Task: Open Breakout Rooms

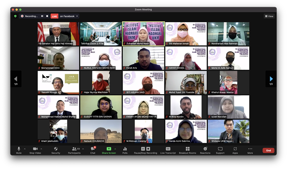Action: coord(188,150)
